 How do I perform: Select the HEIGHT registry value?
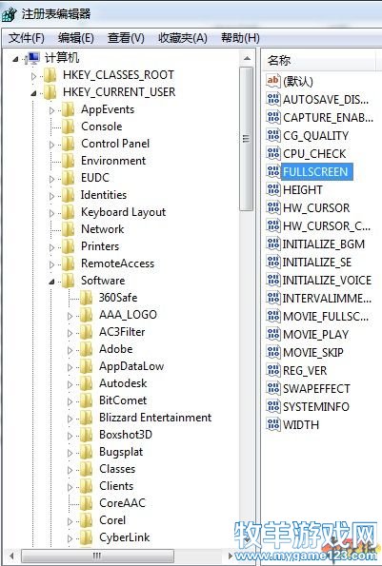[303, 189]
